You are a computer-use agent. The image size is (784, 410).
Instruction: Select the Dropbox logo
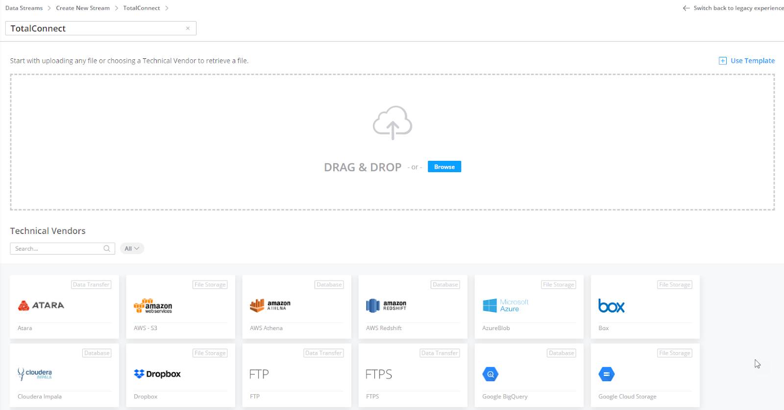point(157,374)
